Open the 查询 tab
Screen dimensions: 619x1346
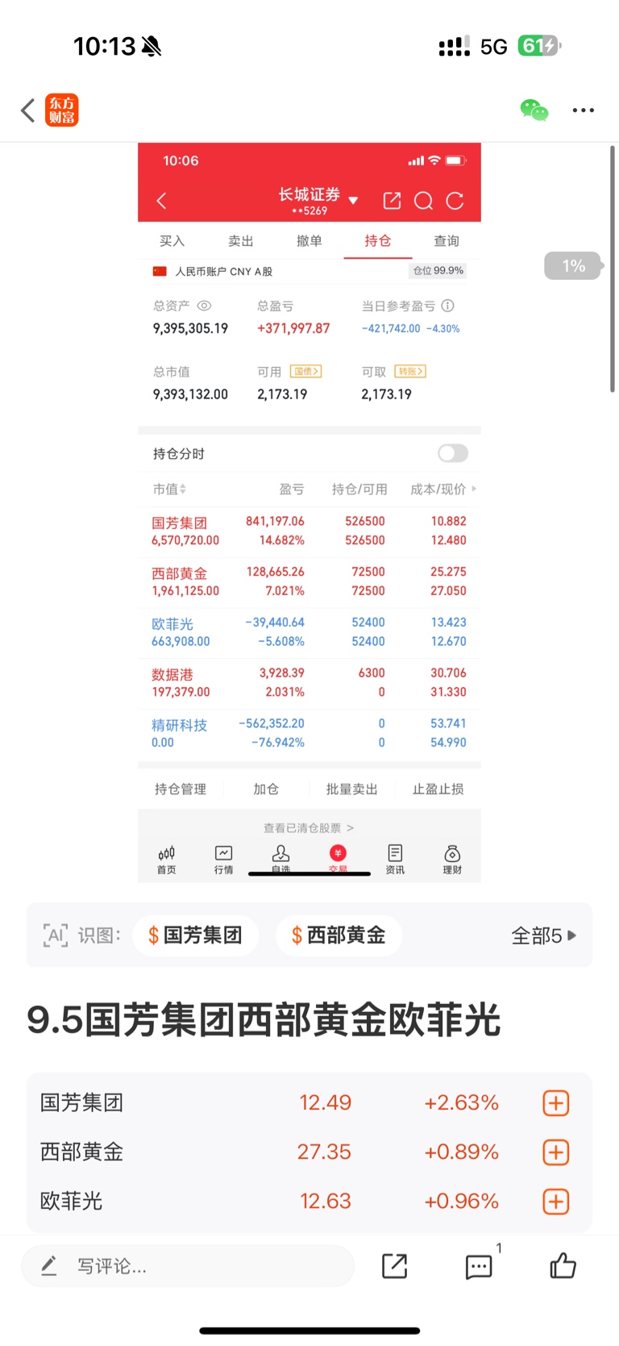coord(446,241)
